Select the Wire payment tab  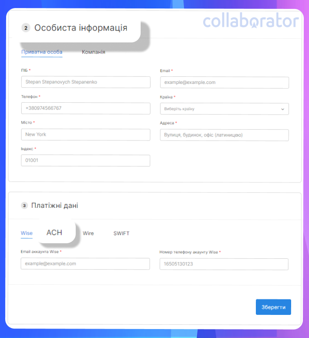click(x=88, y=233)
